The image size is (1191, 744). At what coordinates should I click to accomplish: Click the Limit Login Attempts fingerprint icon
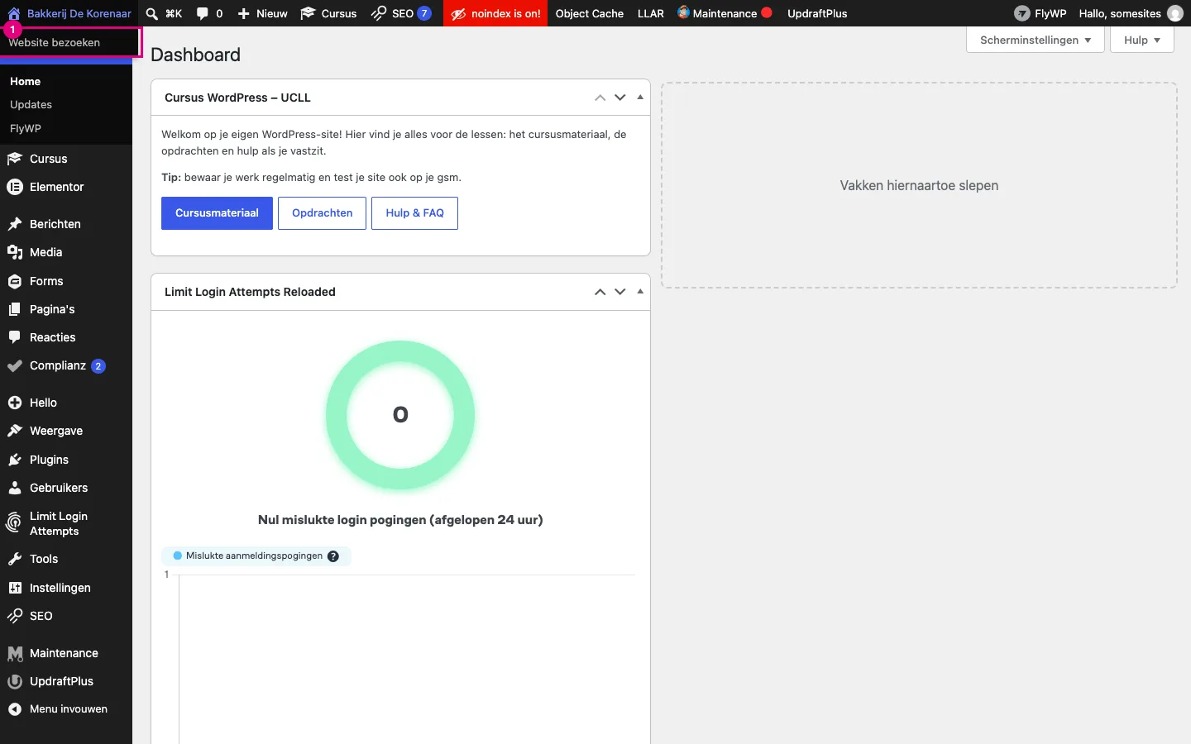[x=15, y=522]
